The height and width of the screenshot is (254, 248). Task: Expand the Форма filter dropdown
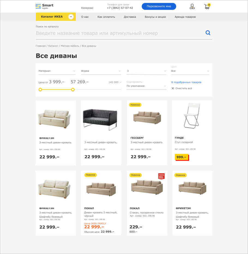[101, 71]
